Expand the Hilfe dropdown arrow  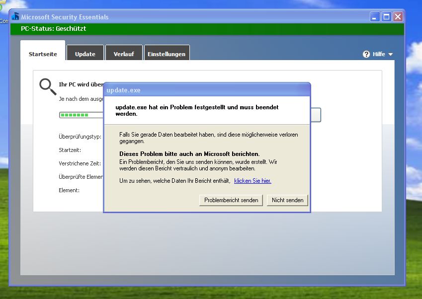click(x=391, y=54)
